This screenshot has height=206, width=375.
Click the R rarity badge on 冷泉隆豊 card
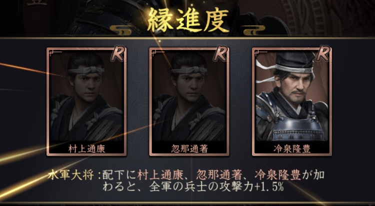click(x=323, y=54)
